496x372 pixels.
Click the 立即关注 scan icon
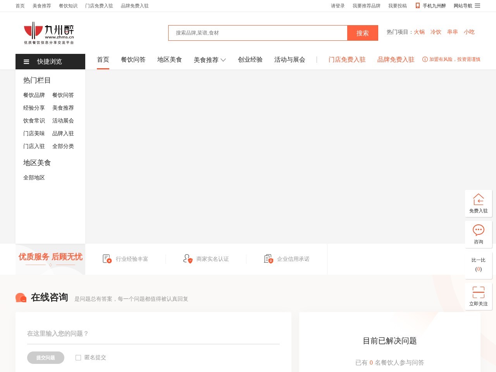pos(479,292)
